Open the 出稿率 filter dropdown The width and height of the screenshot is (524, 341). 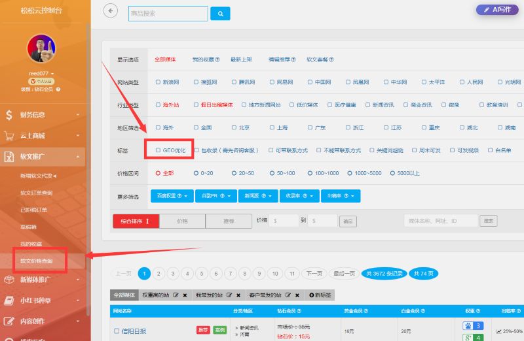pyautogui.click(x=341, y=196)
